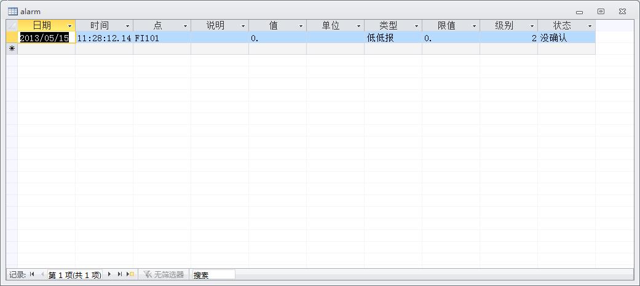640x286 pixels.
Task: Click into the 搜索 search box
Action: click(x=213, y=274)
